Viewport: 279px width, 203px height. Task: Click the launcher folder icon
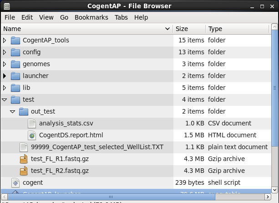click(15, 76)
